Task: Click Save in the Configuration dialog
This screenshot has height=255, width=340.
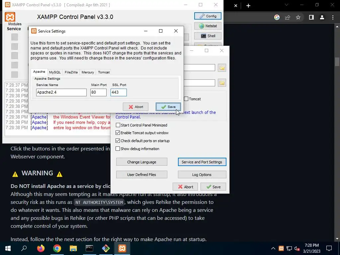Action: coord(213,187)
